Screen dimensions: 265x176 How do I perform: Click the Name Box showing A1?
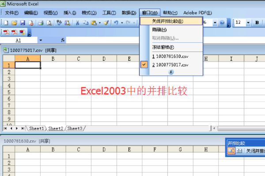19,40
